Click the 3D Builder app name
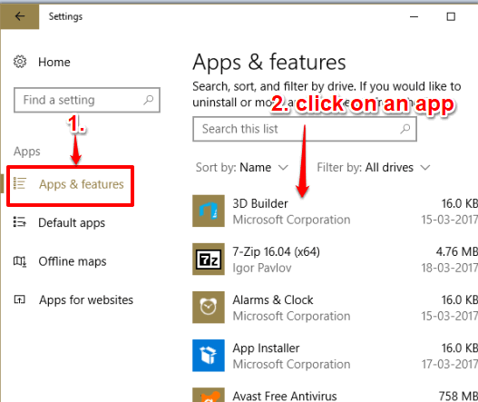This screenshot has height=402, width=478. click(260, 203)
